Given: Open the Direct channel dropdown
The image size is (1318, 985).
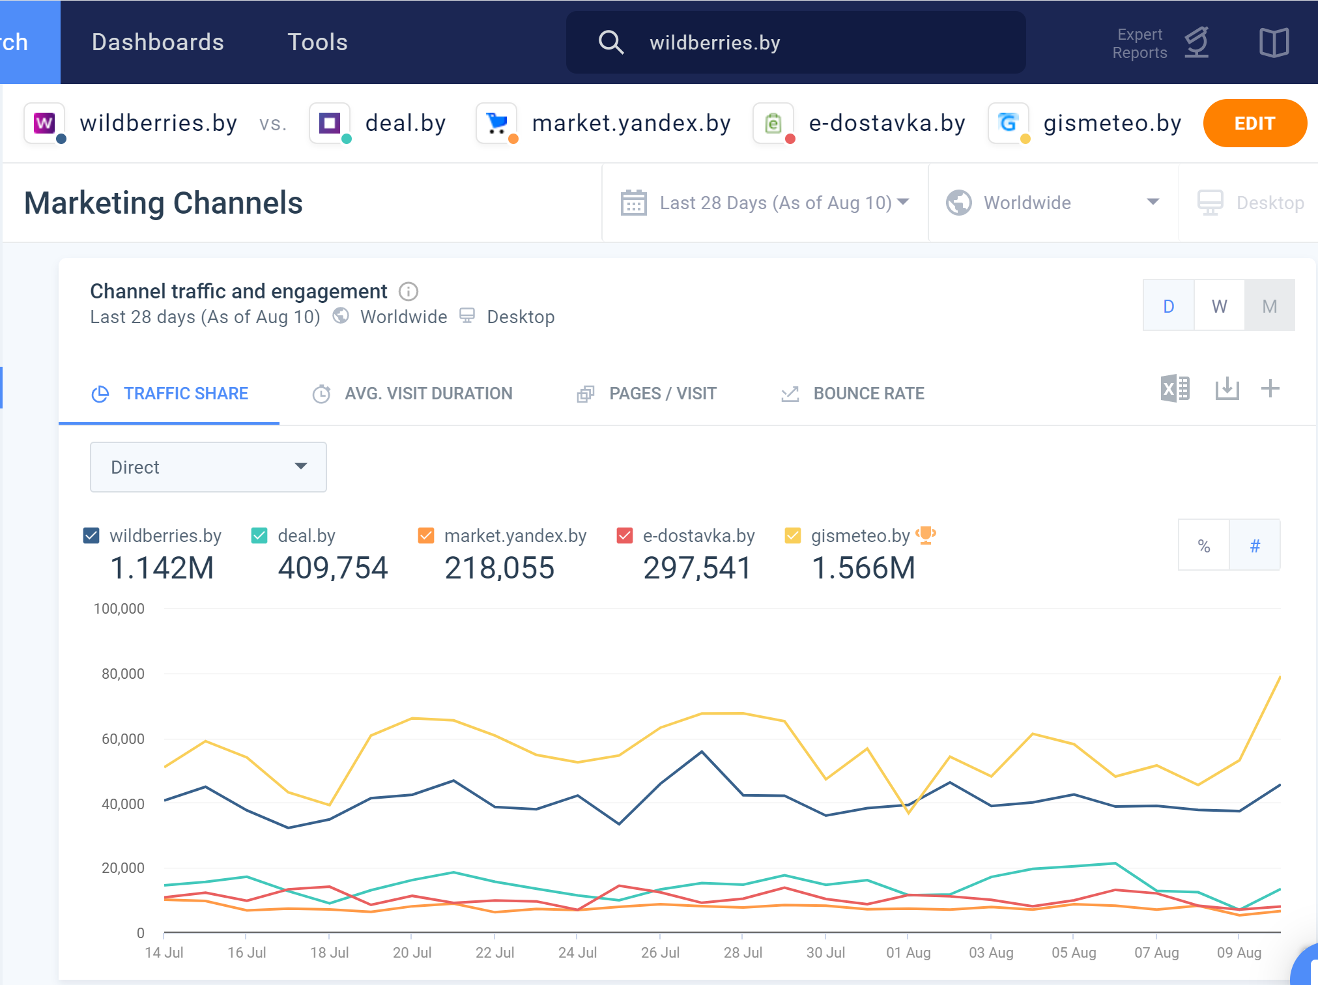Looking at the screenshot, I should [208, 467].
